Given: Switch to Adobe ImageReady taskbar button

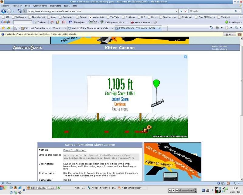Looking at the screenshot, I should point(130,188).
